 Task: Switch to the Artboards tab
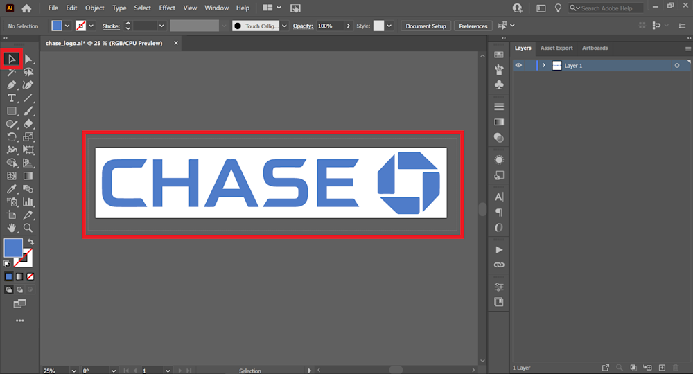tap(595, 48)
